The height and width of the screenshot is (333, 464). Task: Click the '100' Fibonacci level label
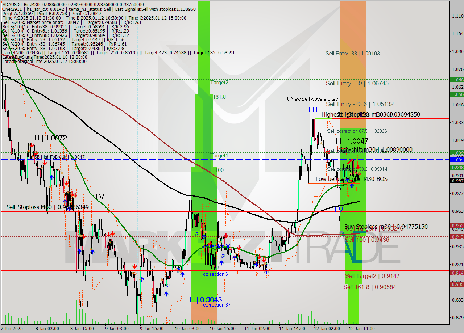pos(219,170)
